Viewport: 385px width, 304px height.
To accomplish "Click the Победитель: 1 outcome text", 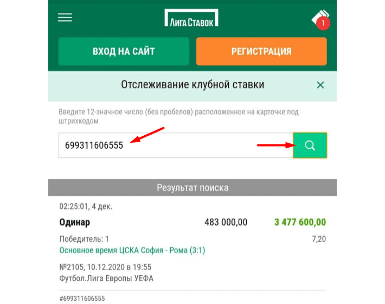I will [84, 239].
